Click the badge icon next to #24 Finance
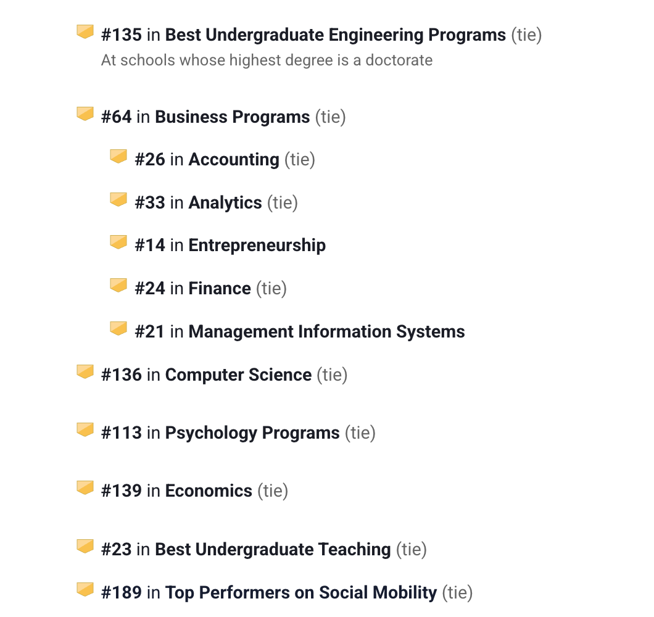Image resolution: width=654 pixels, height=617 pixels. pos(118,286)
